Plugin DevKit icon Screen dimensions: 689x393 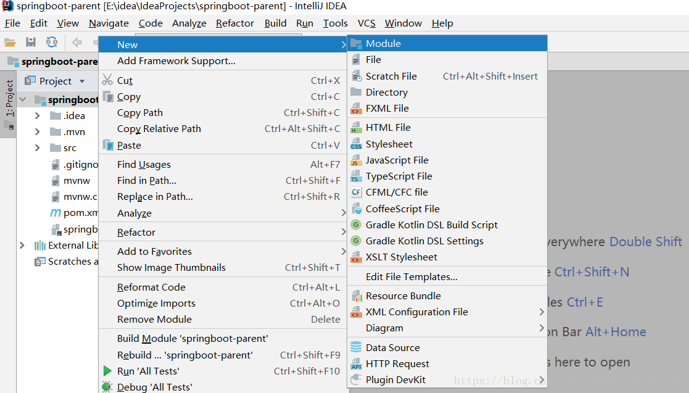(x=357, y=380)
